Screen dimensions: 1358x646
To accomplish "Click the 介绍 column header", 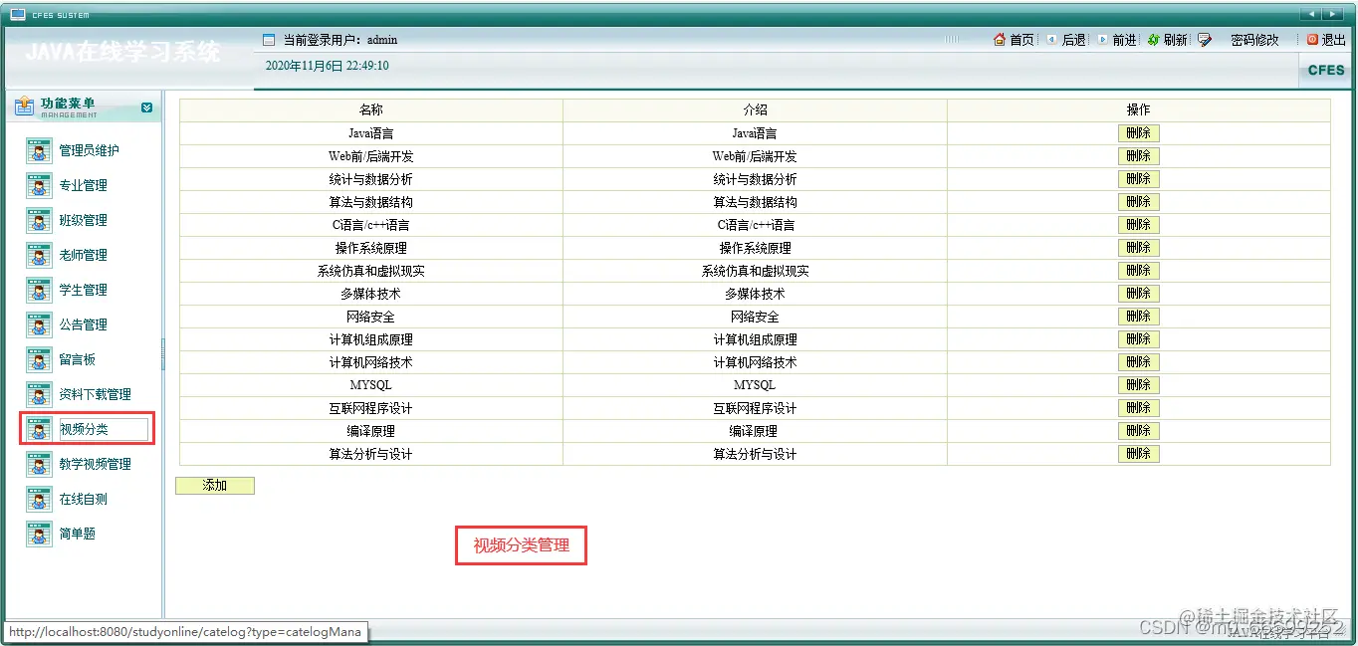I will (x=756, y=110).
